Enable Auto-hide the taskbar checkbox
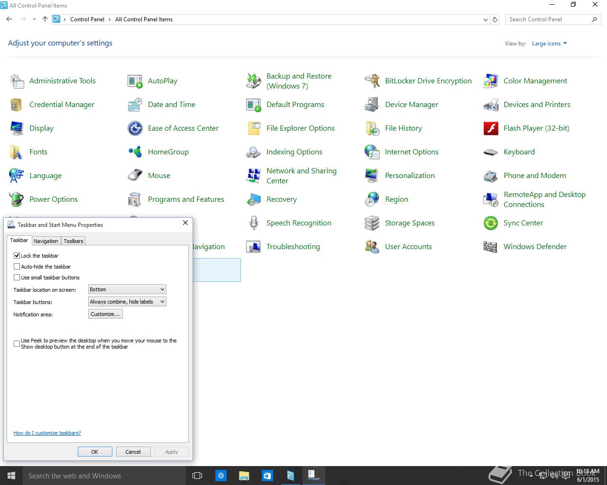This screenshot has height=485, width=607. (17, 267)
